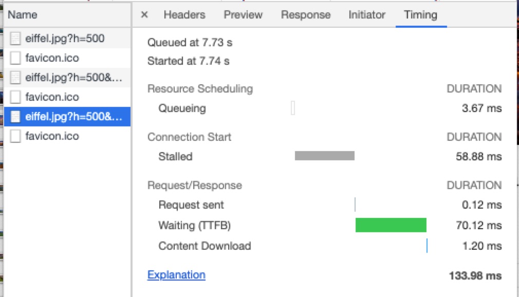Switch to the Headers tab
The image size is (519, 297).
point(184,15)
